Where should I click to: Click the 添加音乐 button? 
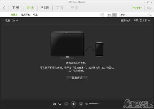[x=77, y=78]
